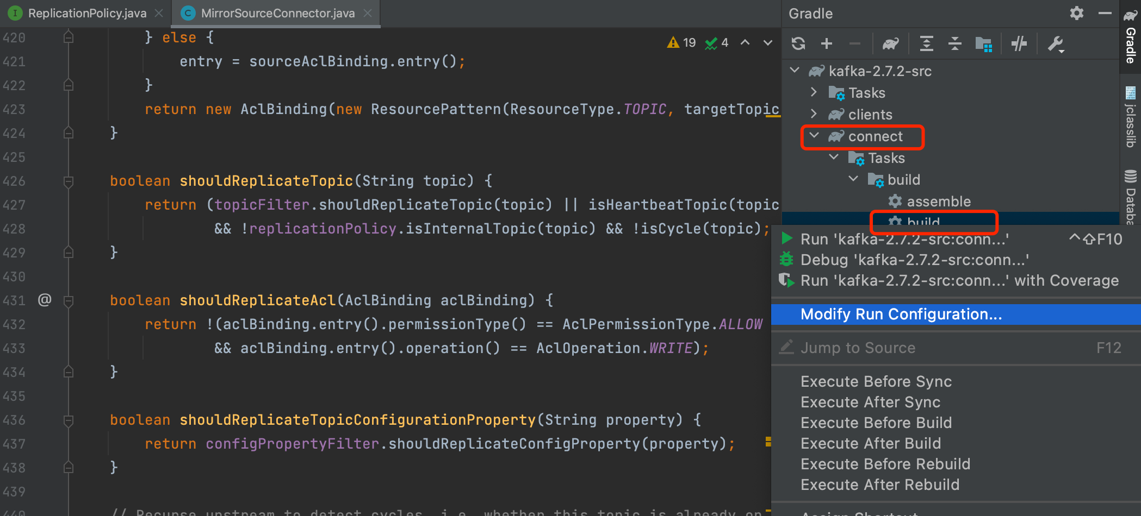Choose Debug 'kafka-2.7.2-src:conn...' menu item
The image size is (1141, 516).
tap(956, 260)
